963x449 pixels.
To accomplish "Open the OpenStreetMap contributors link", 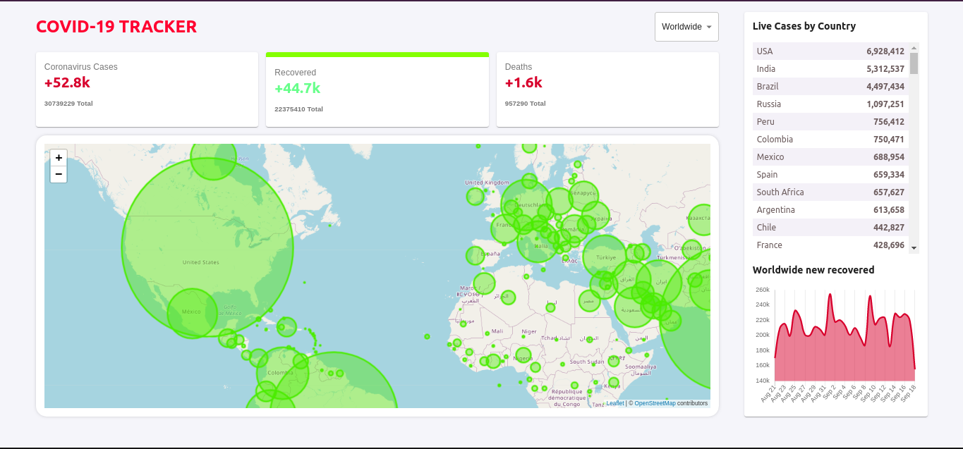I will pos(654,403).
